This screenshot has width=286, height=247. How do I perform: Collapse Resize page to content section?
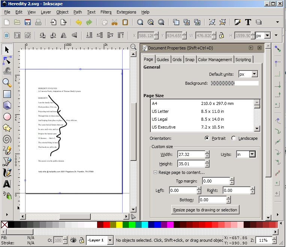(x=156, y=172)
